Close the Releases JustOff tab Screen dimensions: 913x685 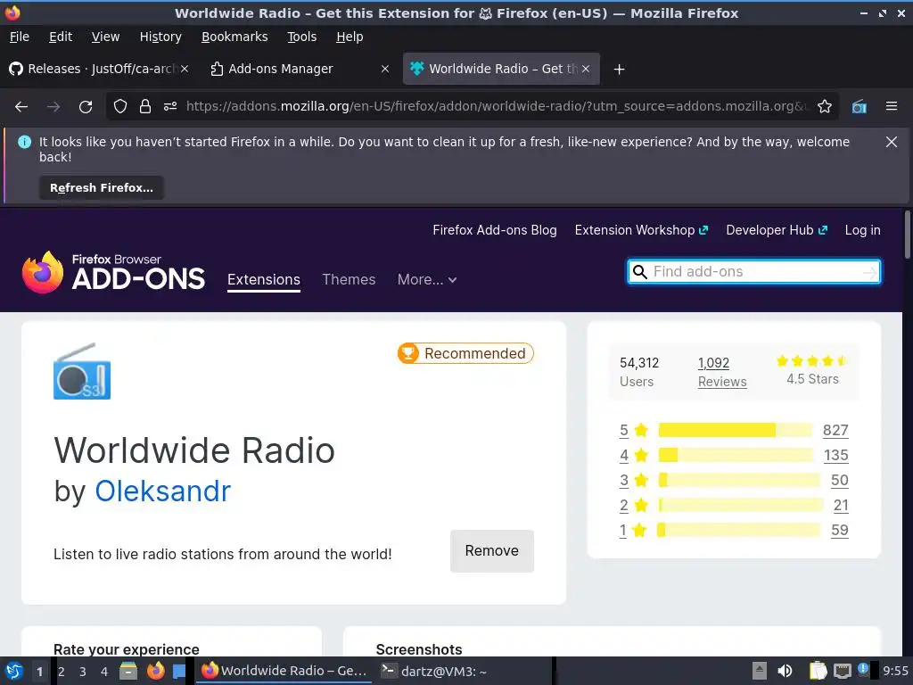(185, 69)
